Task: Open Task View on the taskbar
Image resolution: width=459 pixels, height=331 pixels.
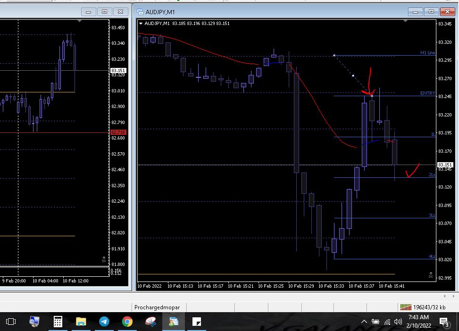Action: (11, 322)
